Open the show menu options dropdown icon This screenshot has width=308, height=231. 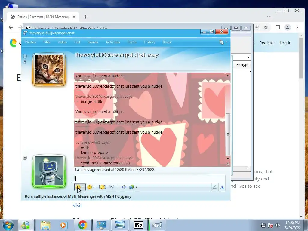click(223, 42)
